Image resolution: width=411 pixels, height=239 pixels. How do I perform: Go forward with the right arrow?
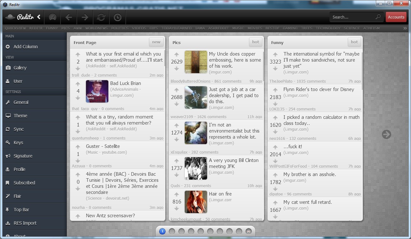(85, 17)
